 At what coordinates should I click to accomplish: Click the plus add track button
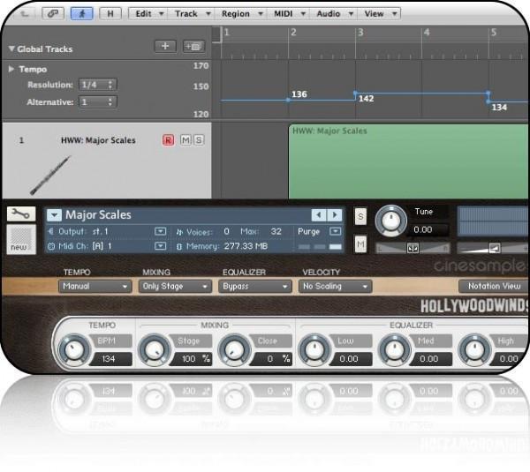coord(165,46)
